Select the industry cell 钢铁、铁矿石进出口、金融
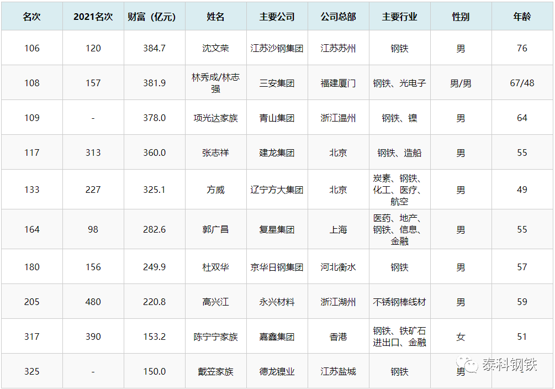This screenshot has height=389, width=555. point(399,337)
